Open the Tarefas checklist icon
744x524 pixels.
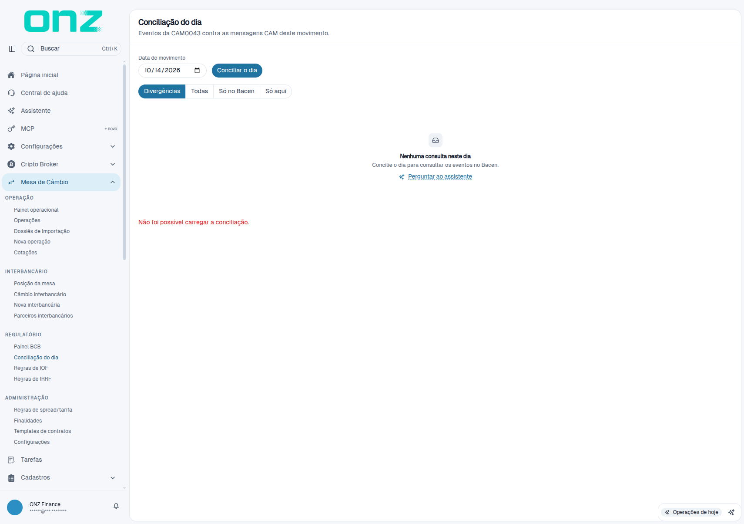point(11,460)
